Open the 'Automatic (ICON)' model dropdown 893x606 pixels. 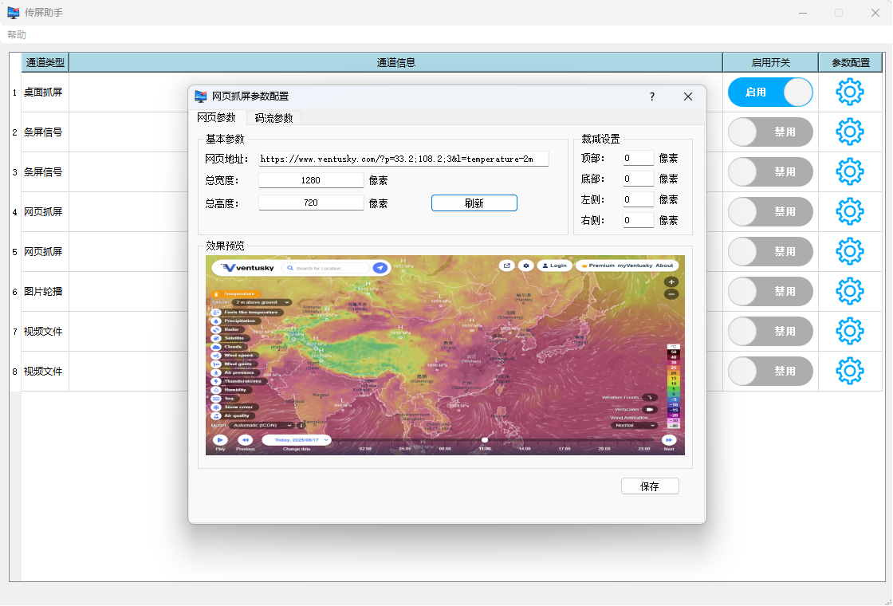[x=262, y=426]
